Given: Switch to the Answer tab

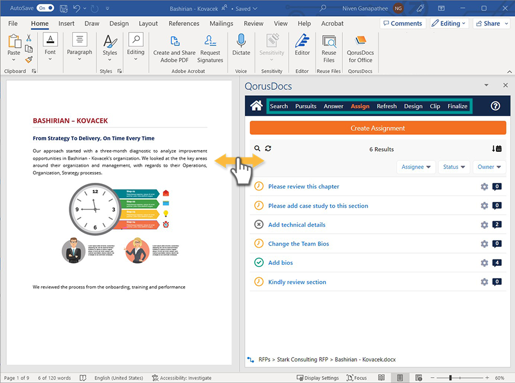Looking at the screenshot, I should pos(333,106).
